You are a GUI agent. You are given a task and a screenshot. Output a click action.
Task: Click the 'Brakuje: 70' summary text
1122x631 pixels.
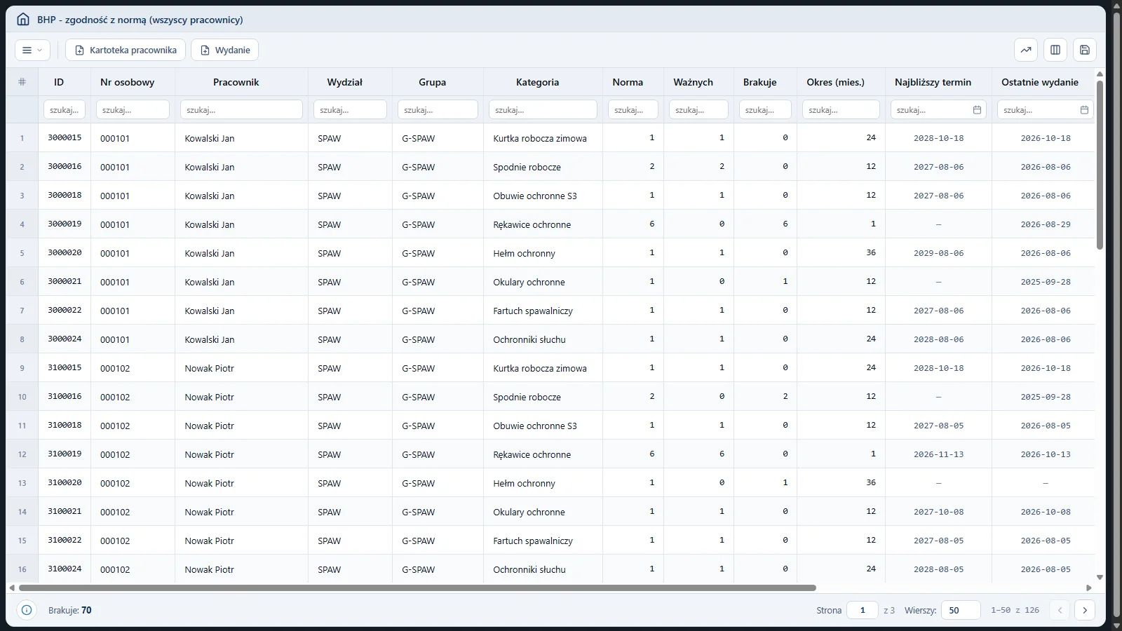70,610
